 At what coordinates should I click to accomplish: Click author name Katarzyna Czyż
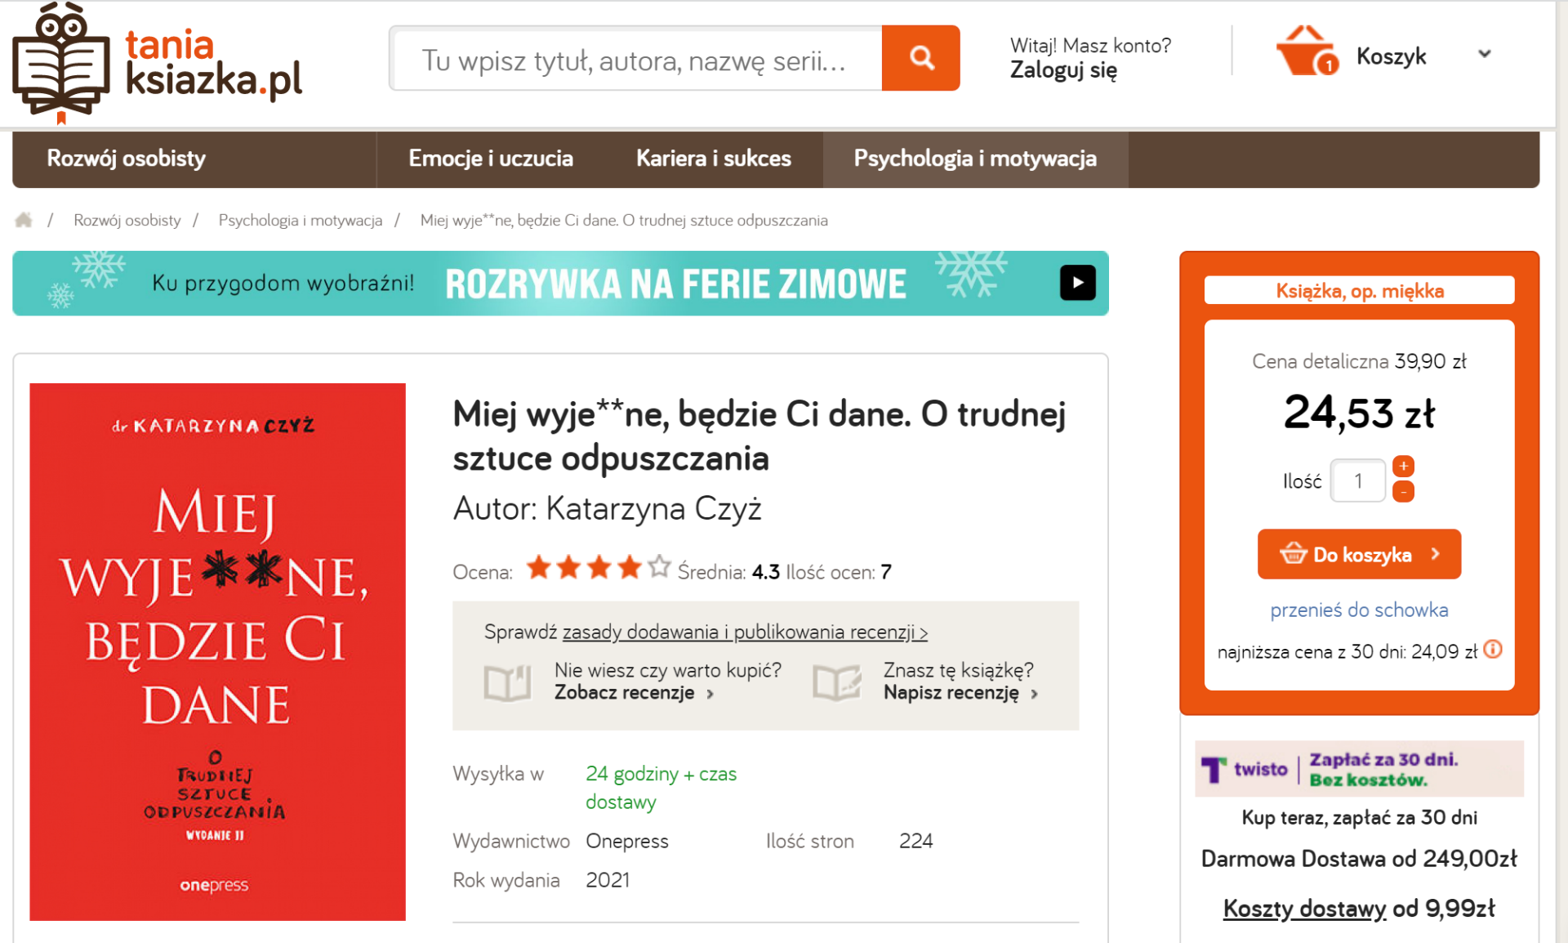[653, 509]
